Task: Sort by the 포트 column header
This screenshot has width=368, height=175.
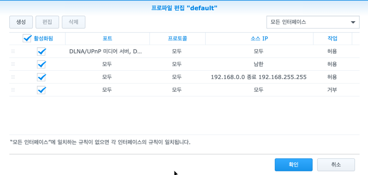Action: 107,39
